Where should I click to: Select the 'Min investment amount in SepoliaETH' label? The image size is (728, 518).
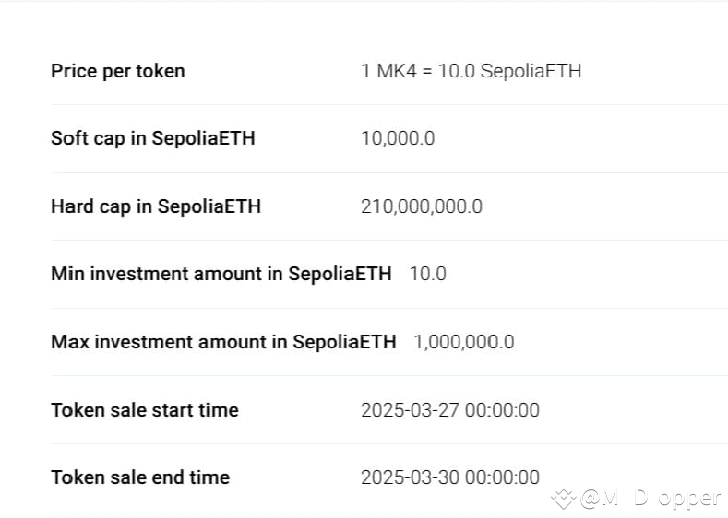click(221, 274)
